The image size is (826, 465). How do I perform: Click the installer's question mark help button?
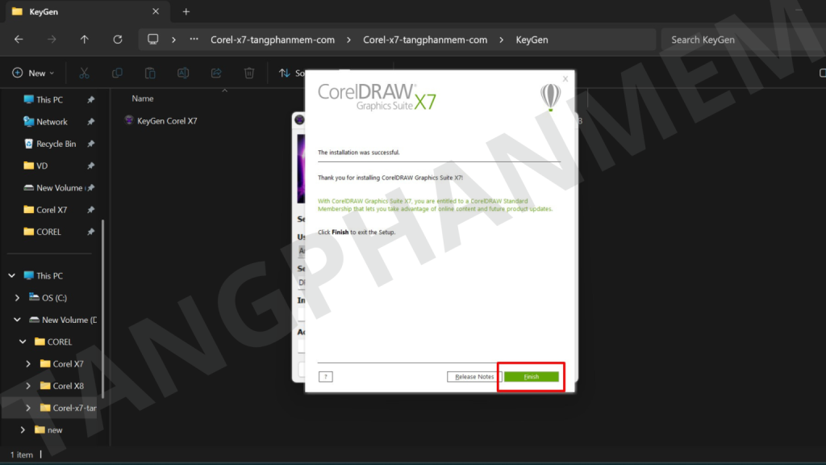click(325, 377)
